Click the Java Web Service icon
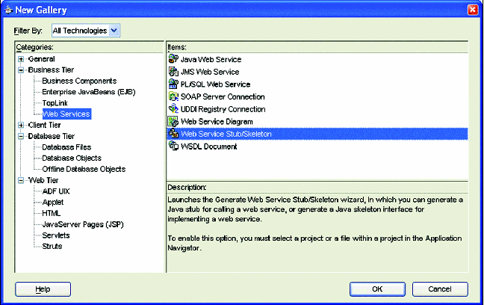 [x=173, y=59]
